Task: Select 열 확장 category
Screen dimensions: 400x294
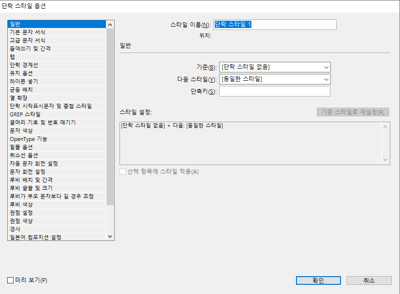Action: pos(57,98)
